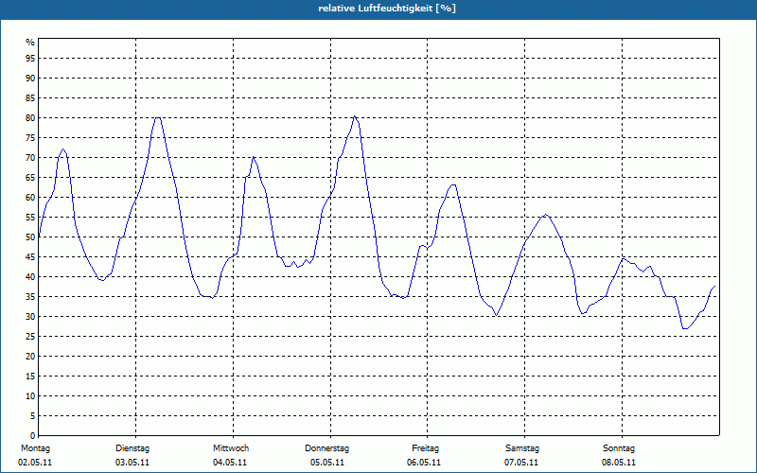757x473 pixels.
Task: Click the date label 06.05.11
Action: tap(424, 463)
